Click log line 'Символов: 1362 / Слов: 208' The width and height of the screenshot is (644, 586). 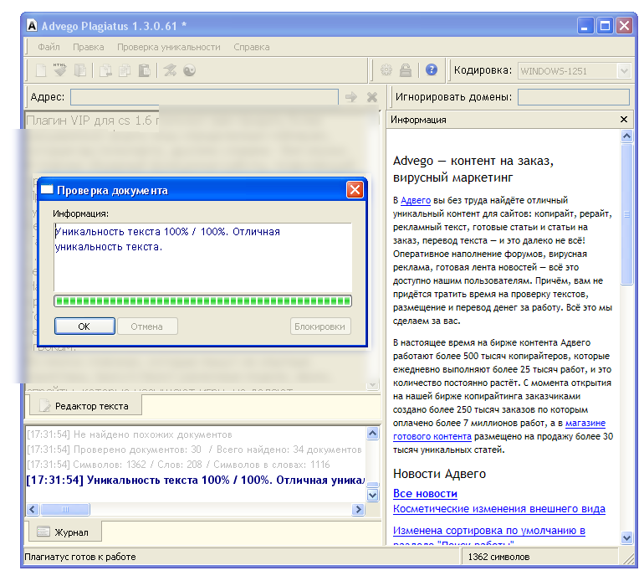178,465
